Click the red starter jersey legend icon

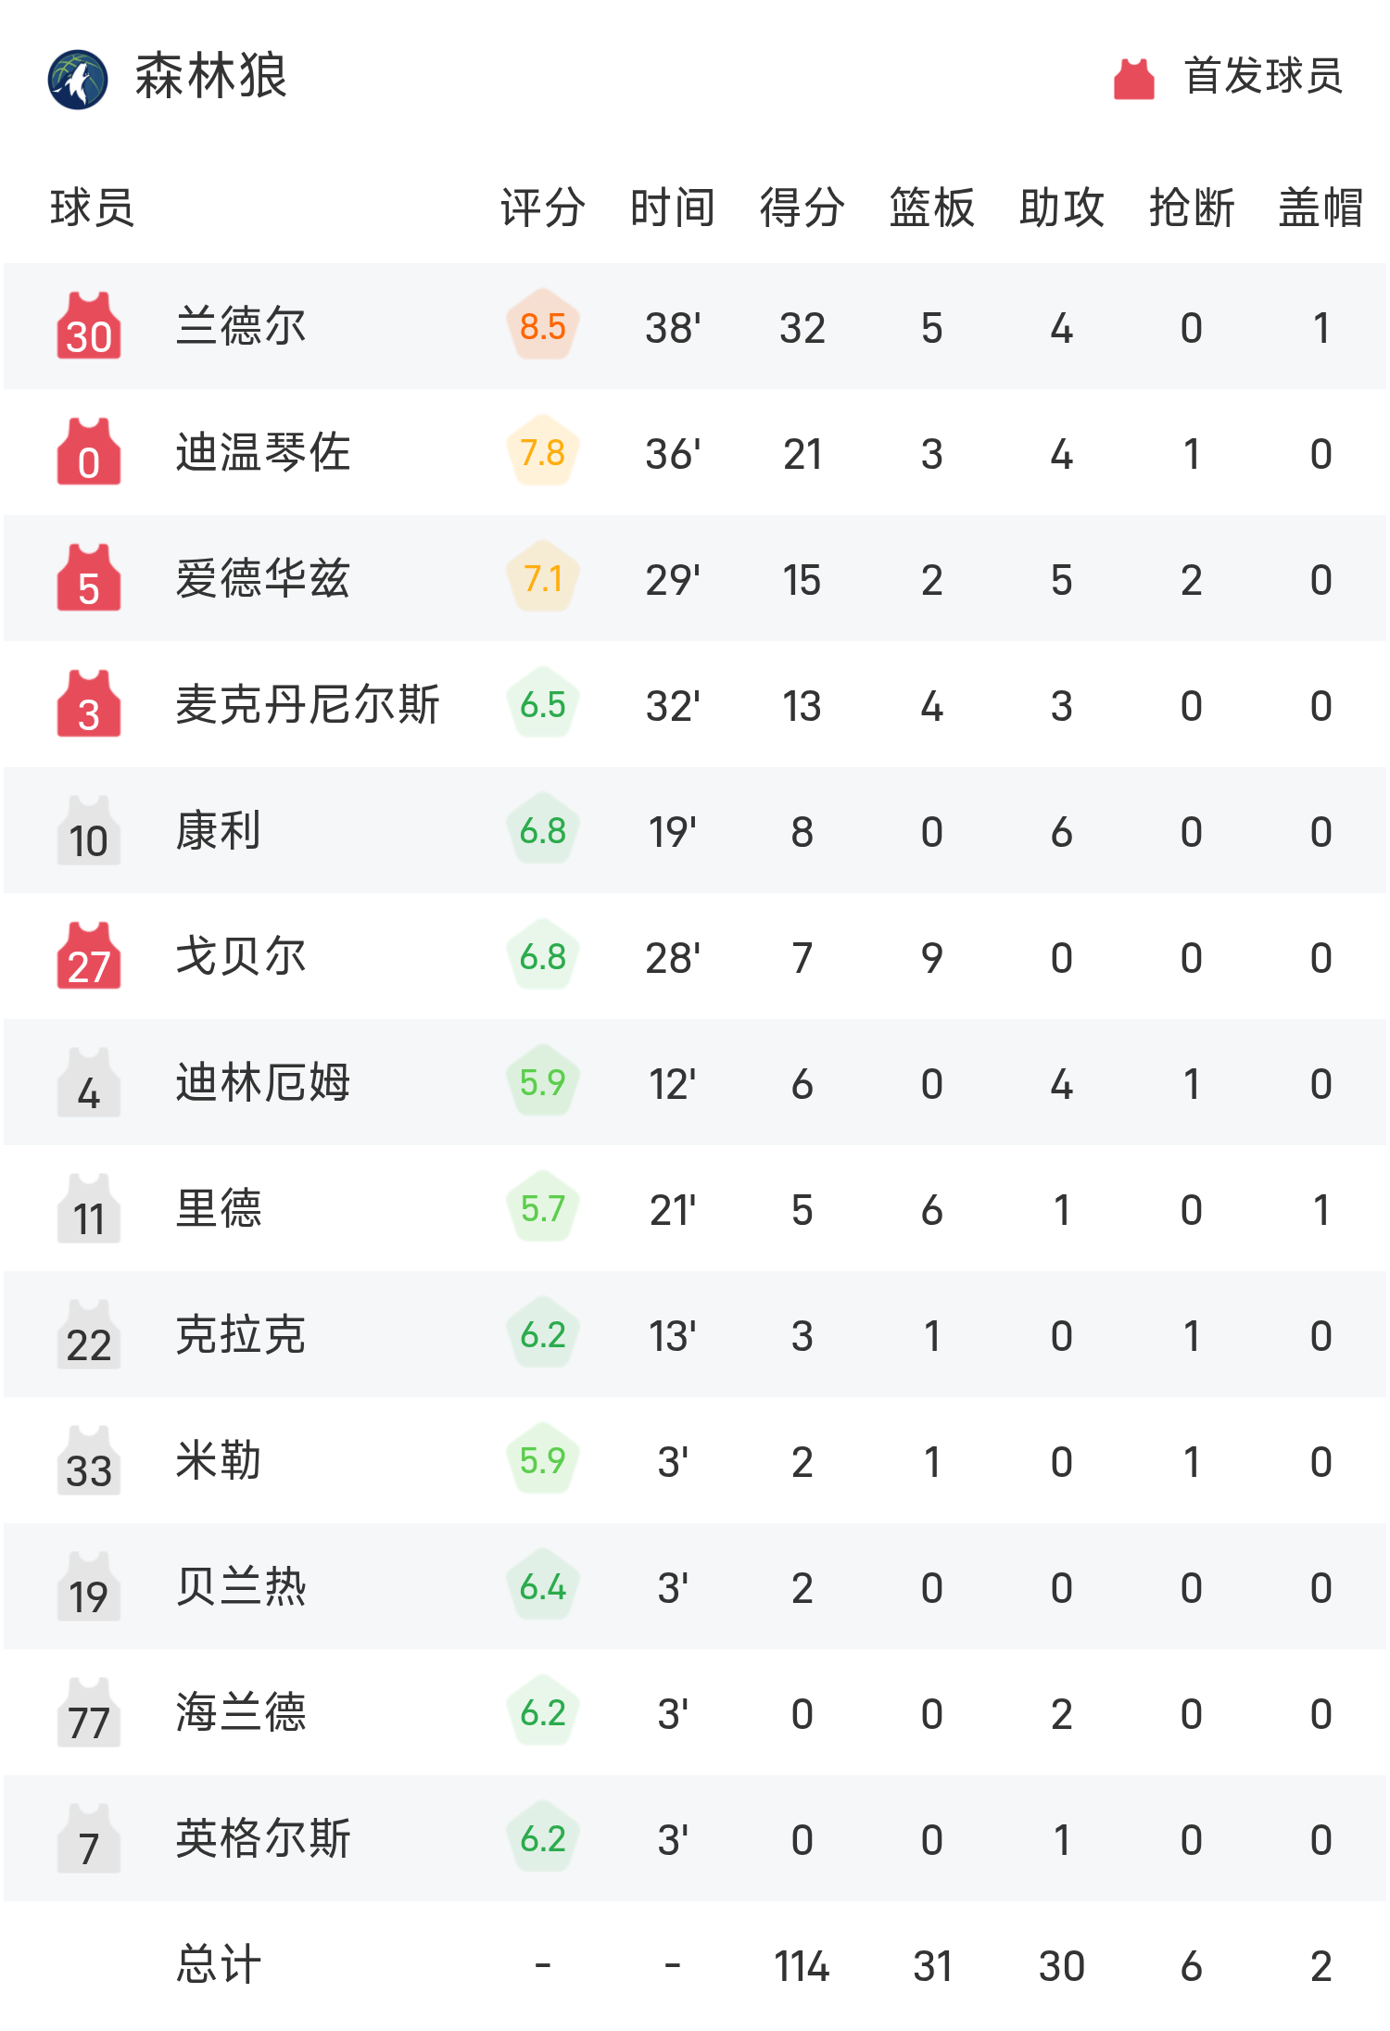coord(1133,79)
